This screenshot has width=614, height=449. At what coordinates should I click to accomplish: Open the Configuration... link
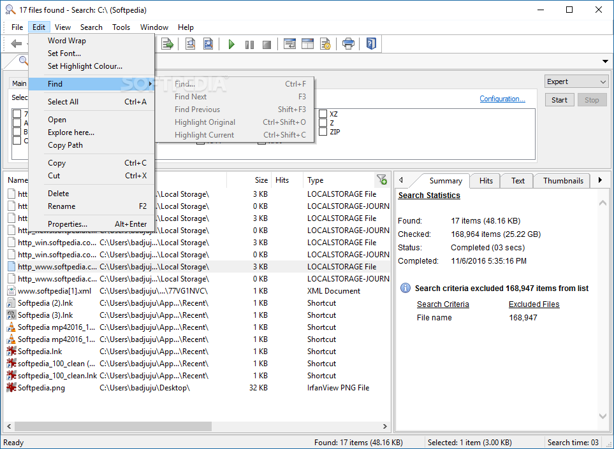(x=502, y=99)
